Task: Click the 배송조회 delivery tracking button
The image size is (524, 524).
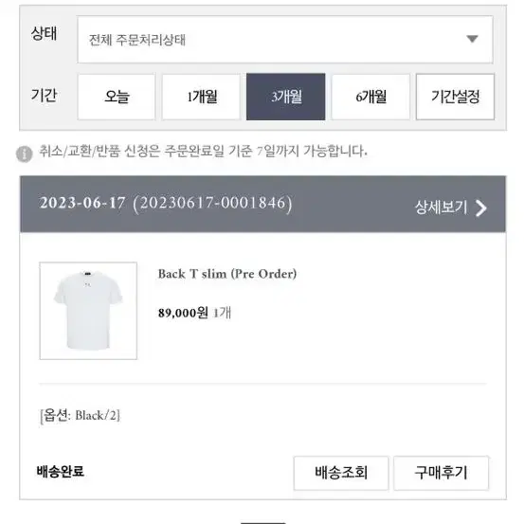Action: [x=341, y=473]
